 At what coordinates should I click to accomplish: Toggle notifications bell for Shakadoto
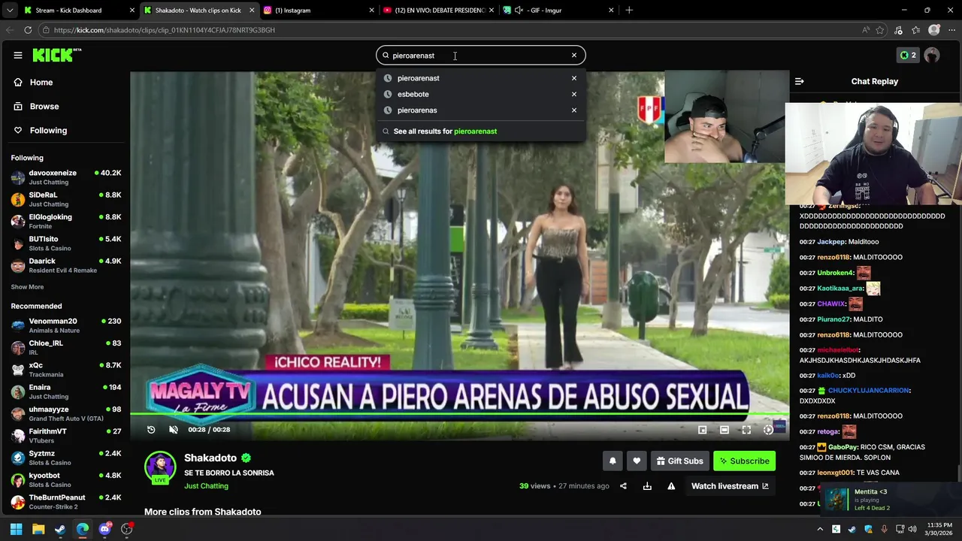613,461
